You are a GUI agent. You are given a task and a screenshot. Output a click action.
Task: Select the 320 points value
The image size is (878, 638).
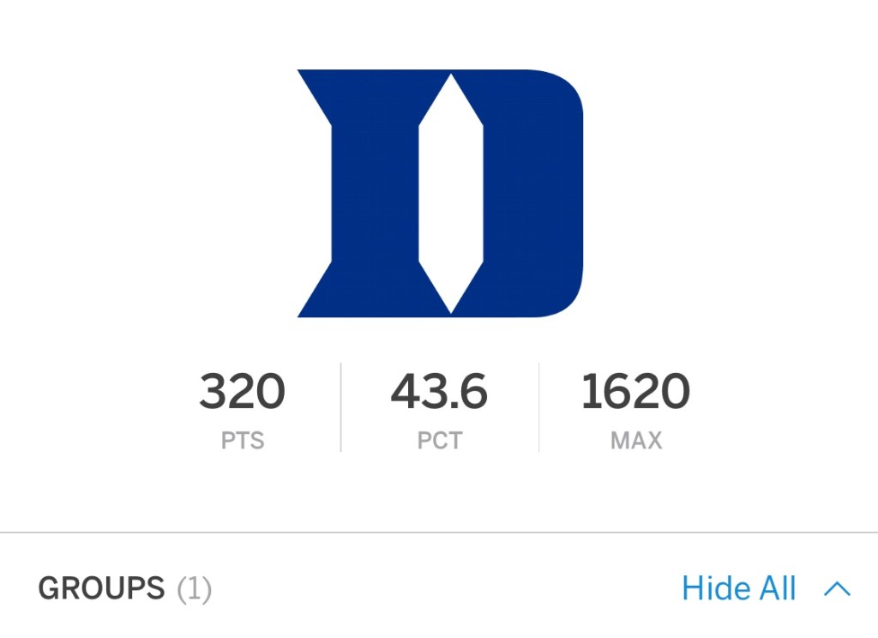pyautogui.click(x=242, y=392)
